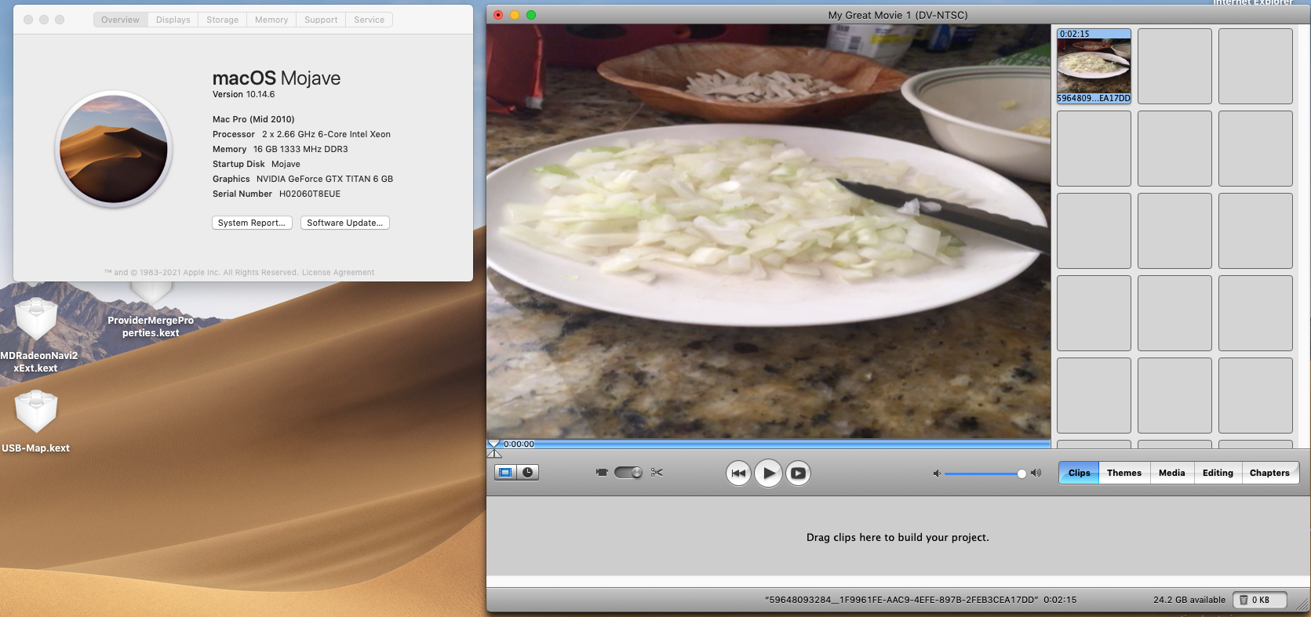Click the "24.2 GB available" status text

pos(1189,600)
